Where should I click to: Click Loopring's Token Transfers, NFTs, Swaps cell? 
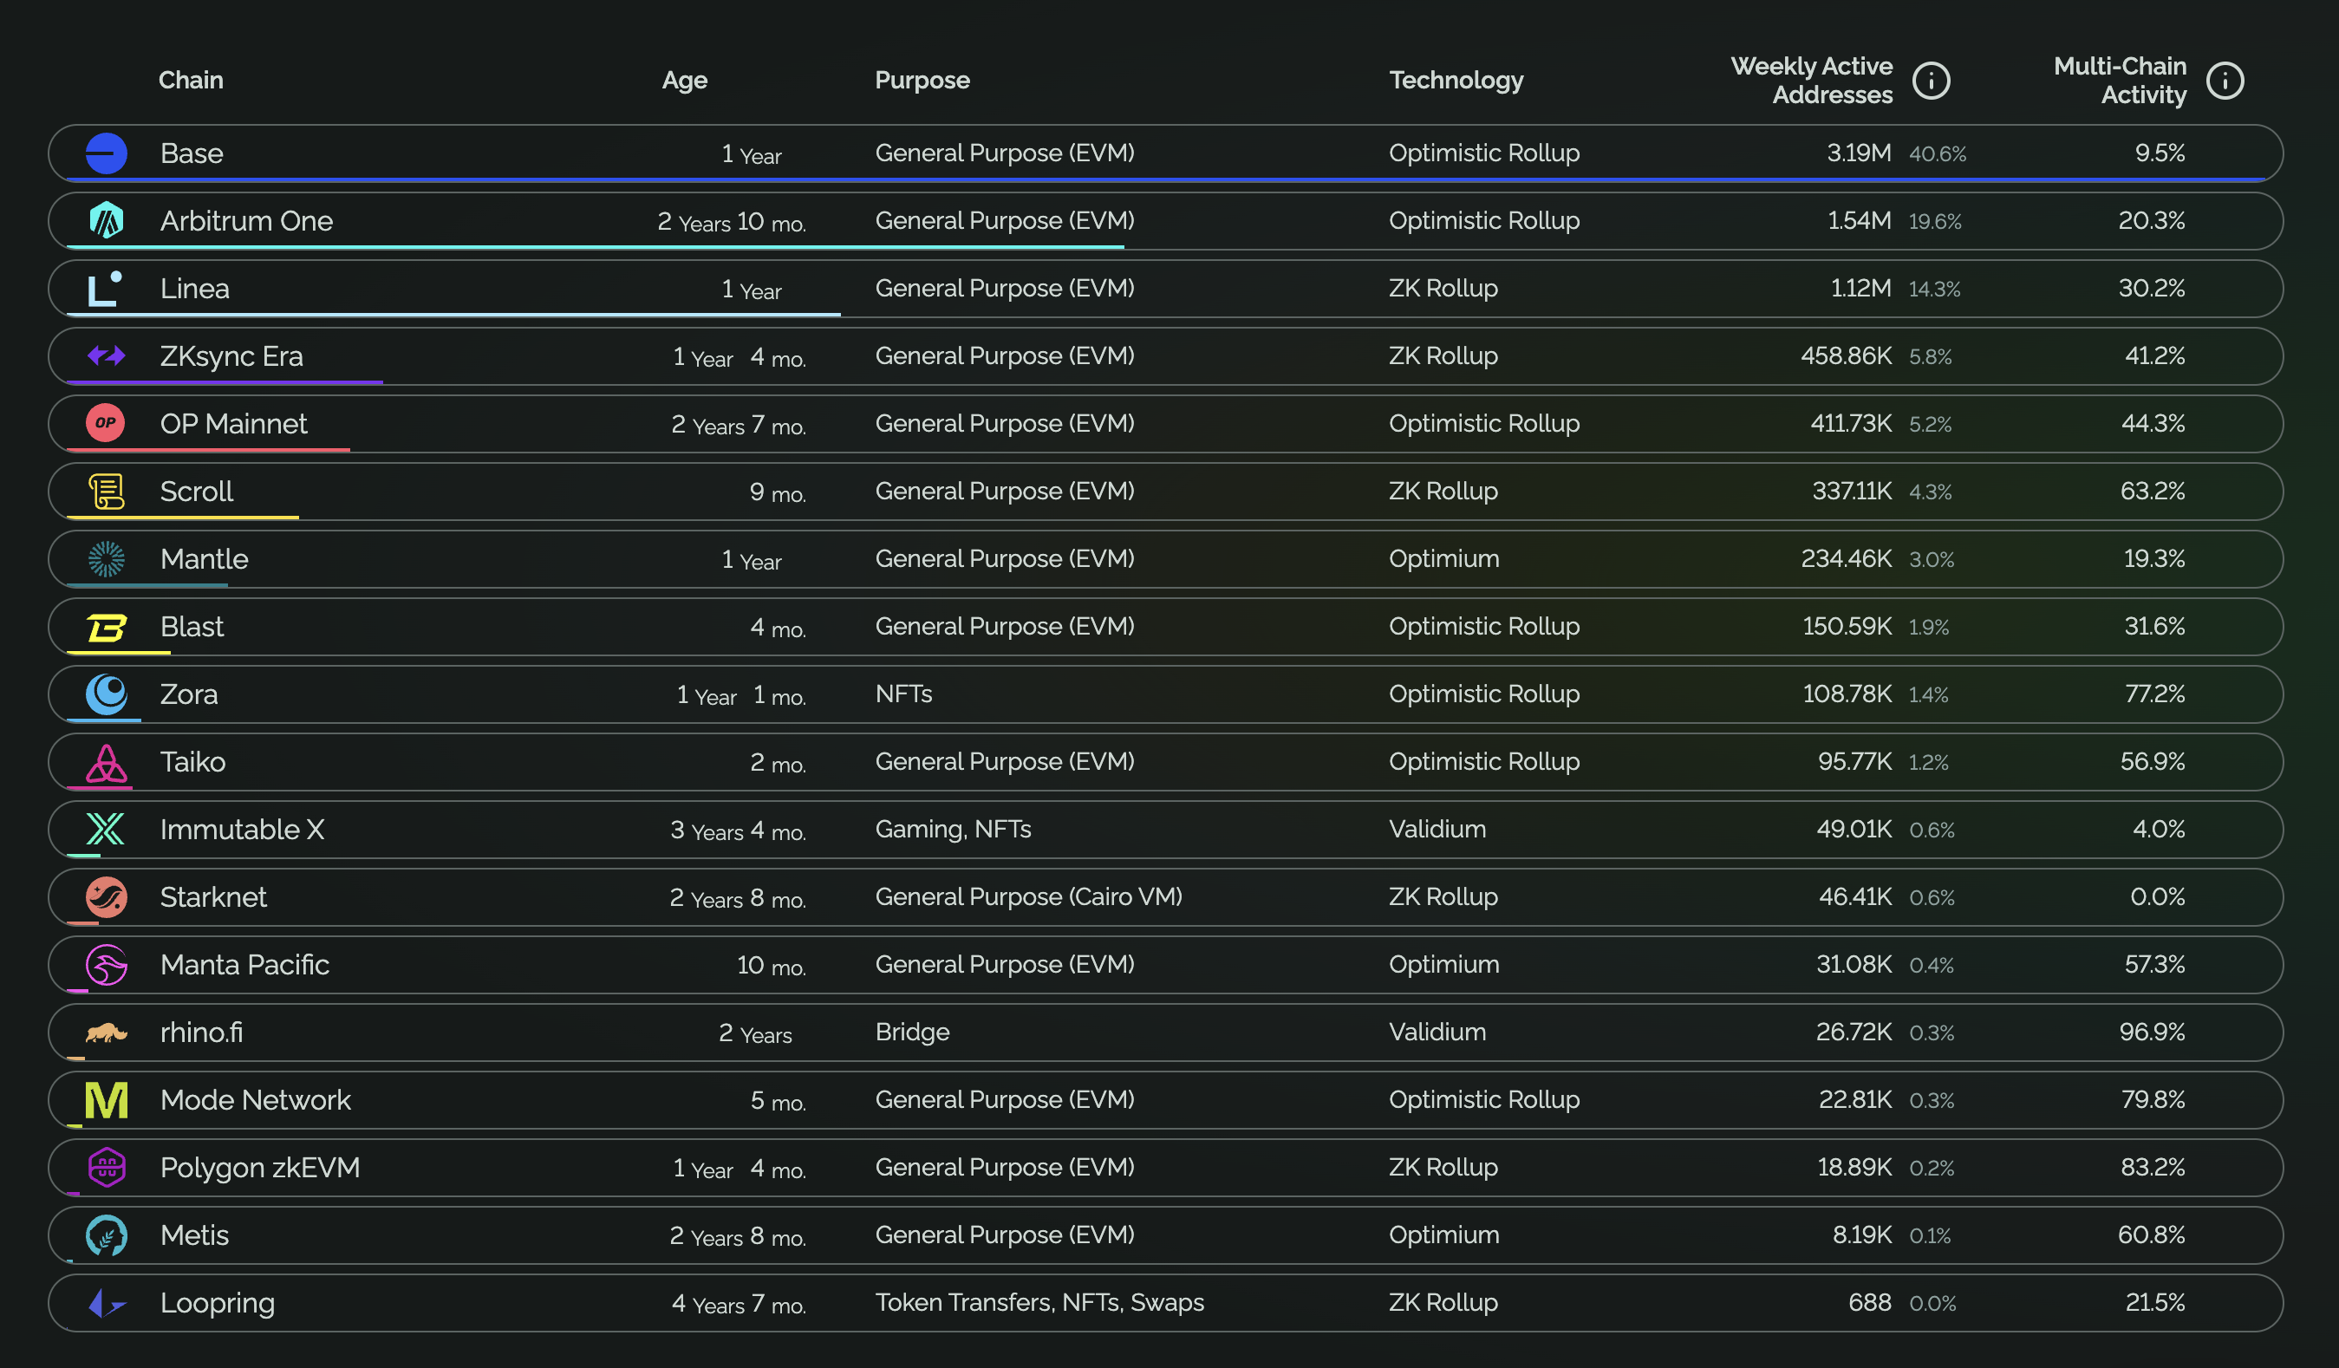pyautogui.click(x=1039, y=1303)
